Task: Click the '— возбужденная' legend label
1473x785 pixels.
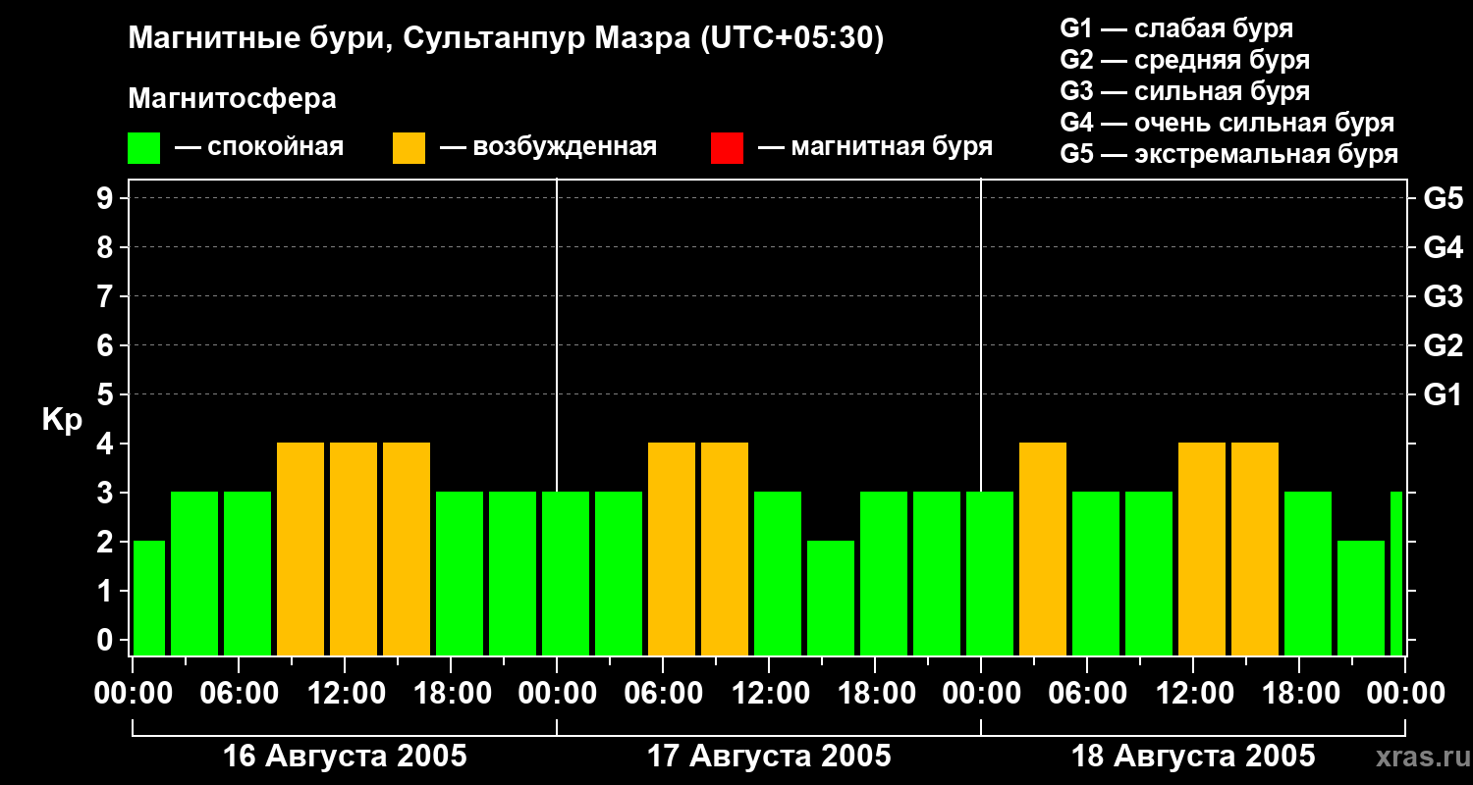Action: pyautogui.click(x=548, y=148)
